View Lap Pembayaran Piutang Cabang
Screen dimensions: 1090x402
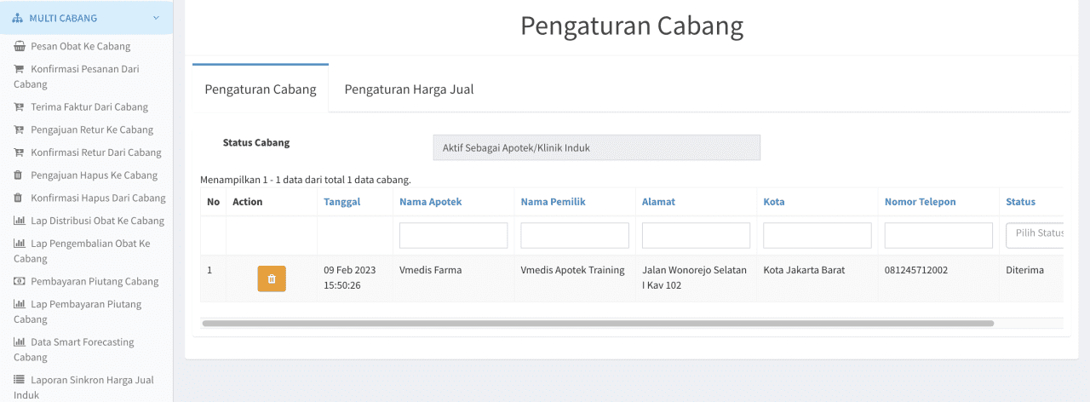click(77, 312)
